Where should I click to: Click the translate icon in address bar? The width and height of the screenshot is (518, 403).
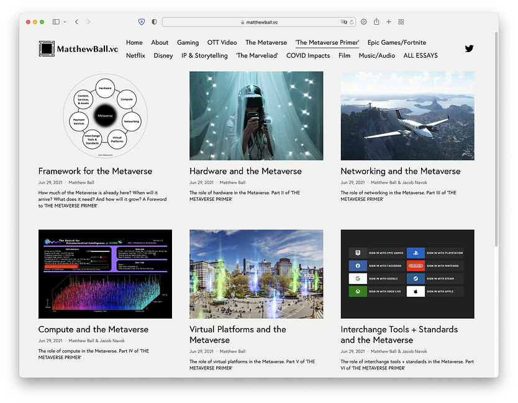(x=344, y=22)
